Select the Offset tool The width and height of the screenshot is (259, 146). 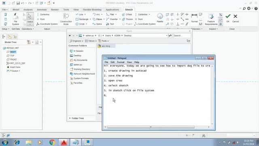point(127,15)
